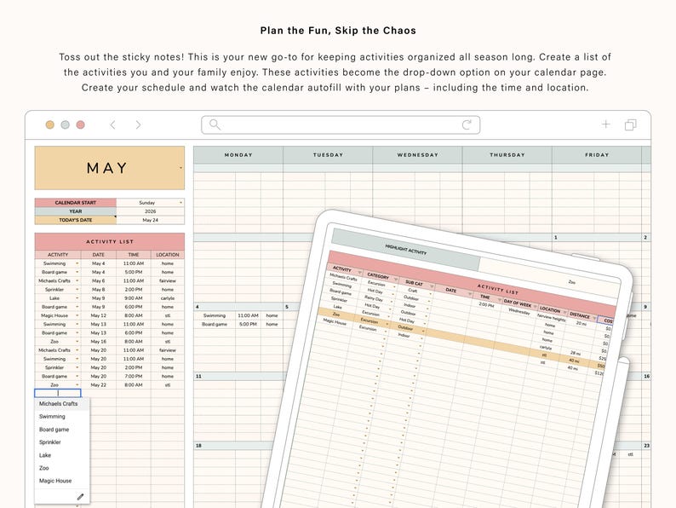Screen dimensions: 676x508
Task: Click the carlyle location cell
Action: point(168,298)
